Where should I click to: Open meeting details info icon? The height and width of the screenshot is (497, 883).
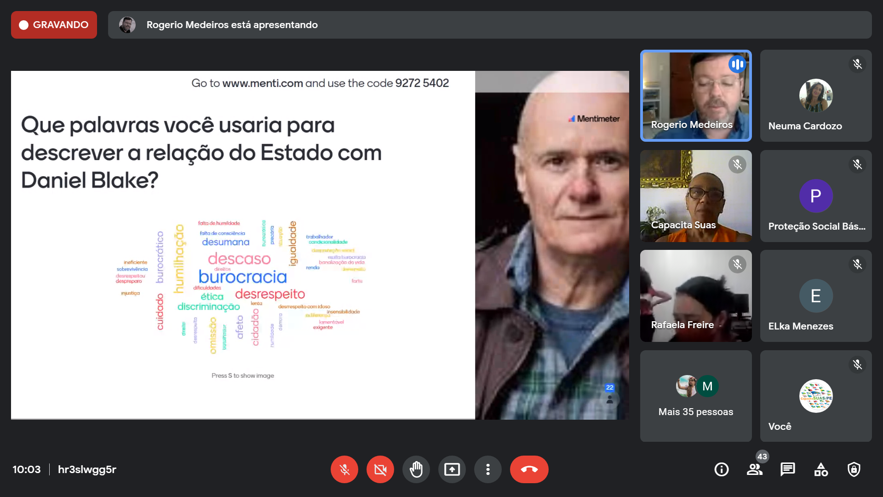(721, 469)
